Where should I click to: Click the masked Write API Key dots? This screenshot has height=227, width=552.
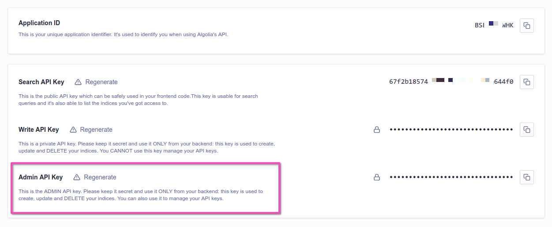tap(451, 130)
